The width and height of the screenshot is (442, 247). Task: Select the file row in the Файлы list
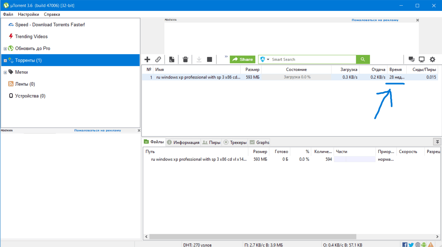click(x=292, y=159)
